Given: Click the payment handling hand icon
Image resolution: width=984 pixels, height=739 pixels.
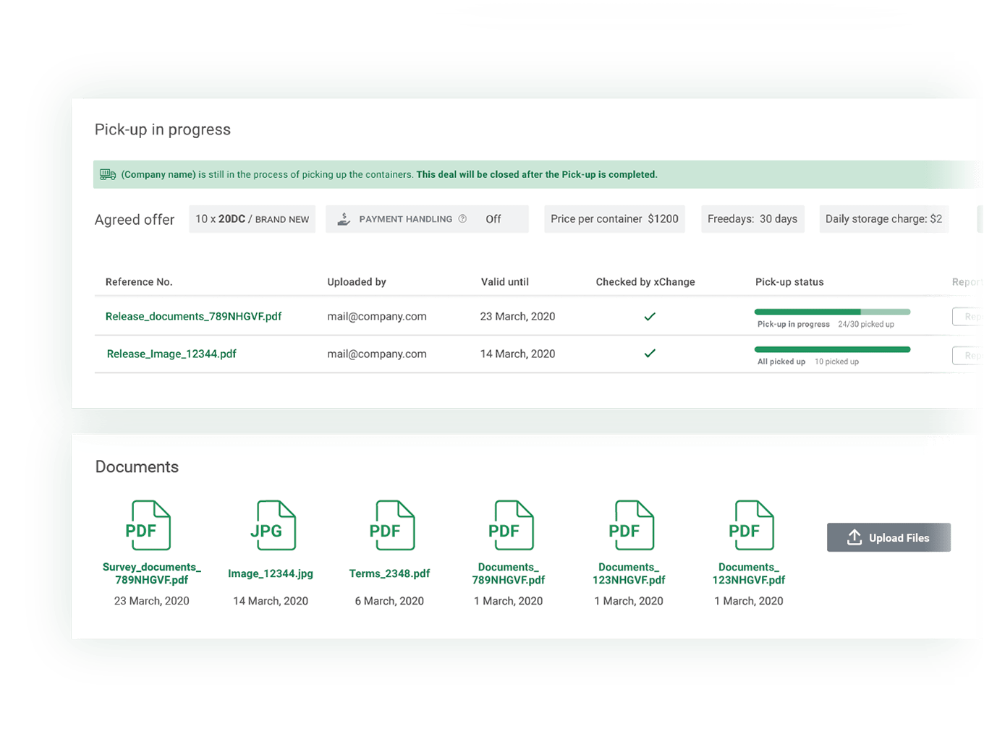Looking at the screenshot, I should coord(344,219).
